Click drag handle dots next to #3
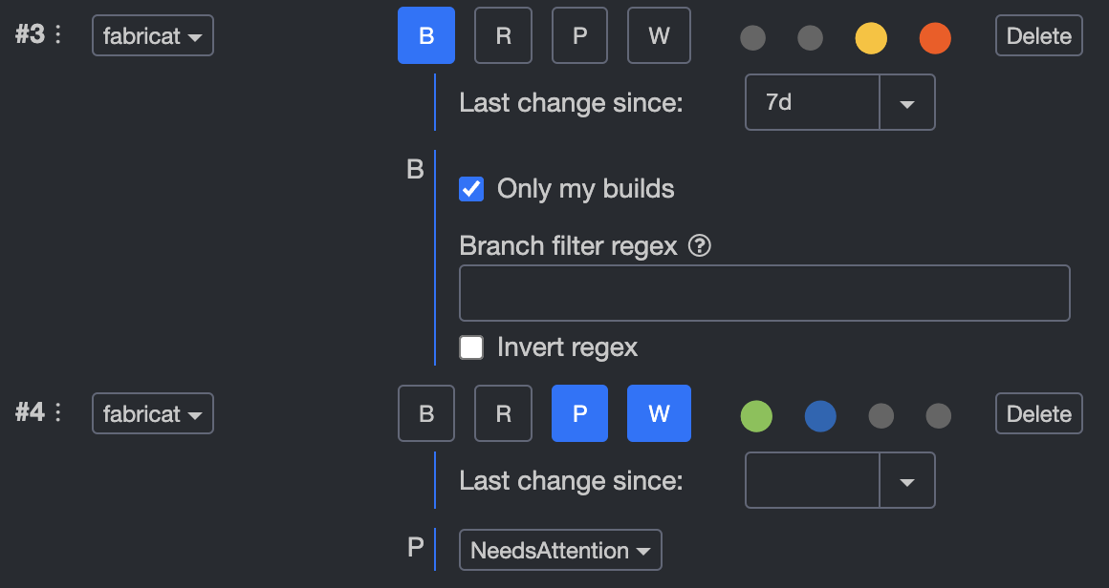The width and height of the screenshot is (1109, 588). click(58, 35)
